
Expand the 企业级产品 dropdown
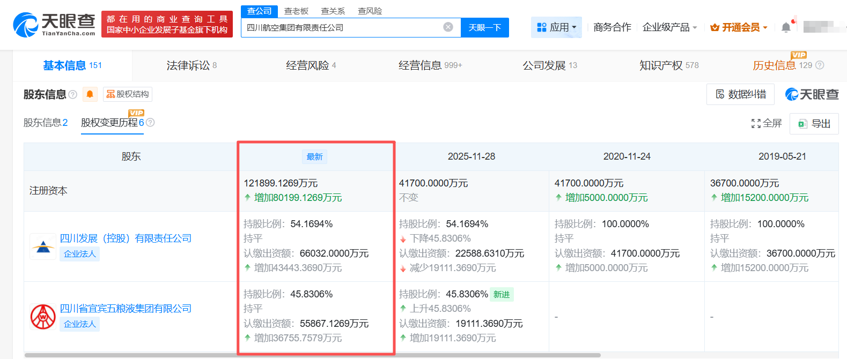click(669, 27)
